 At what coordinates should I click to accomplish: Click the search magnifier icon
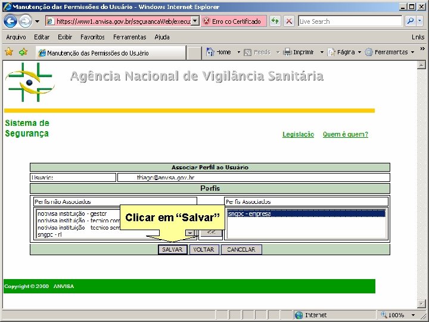(410, 21)
